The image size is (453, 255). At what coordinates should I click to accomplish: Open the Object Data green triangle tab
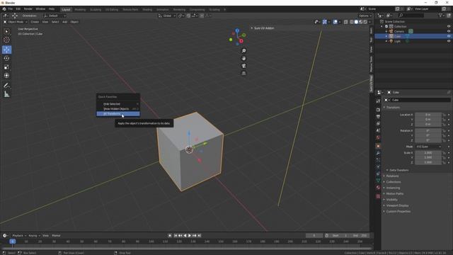378,181
